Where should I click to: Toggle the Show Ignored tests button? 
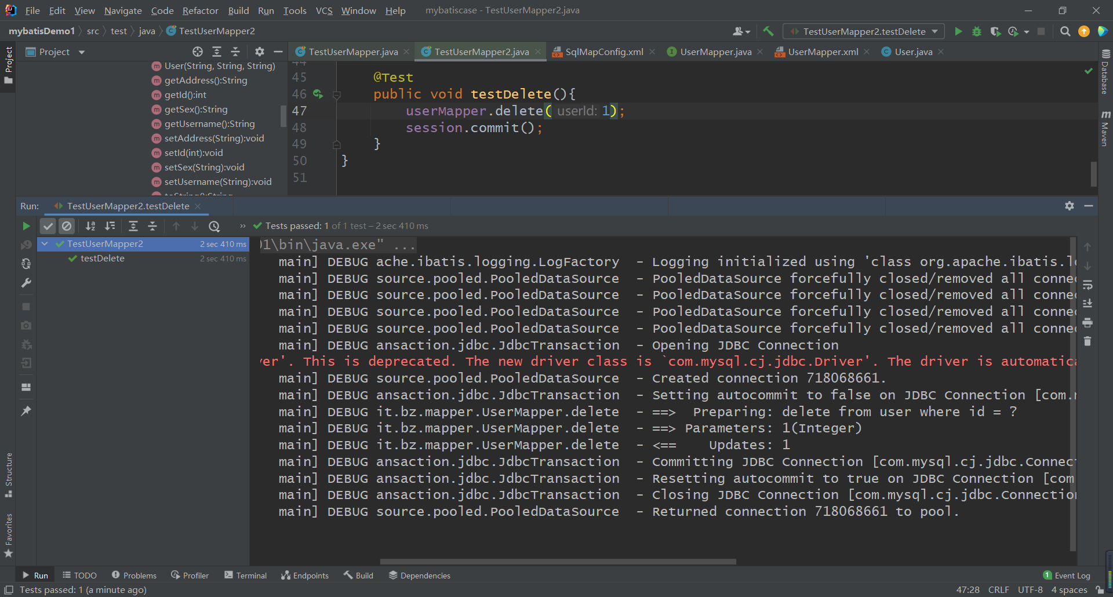(67, 226)
